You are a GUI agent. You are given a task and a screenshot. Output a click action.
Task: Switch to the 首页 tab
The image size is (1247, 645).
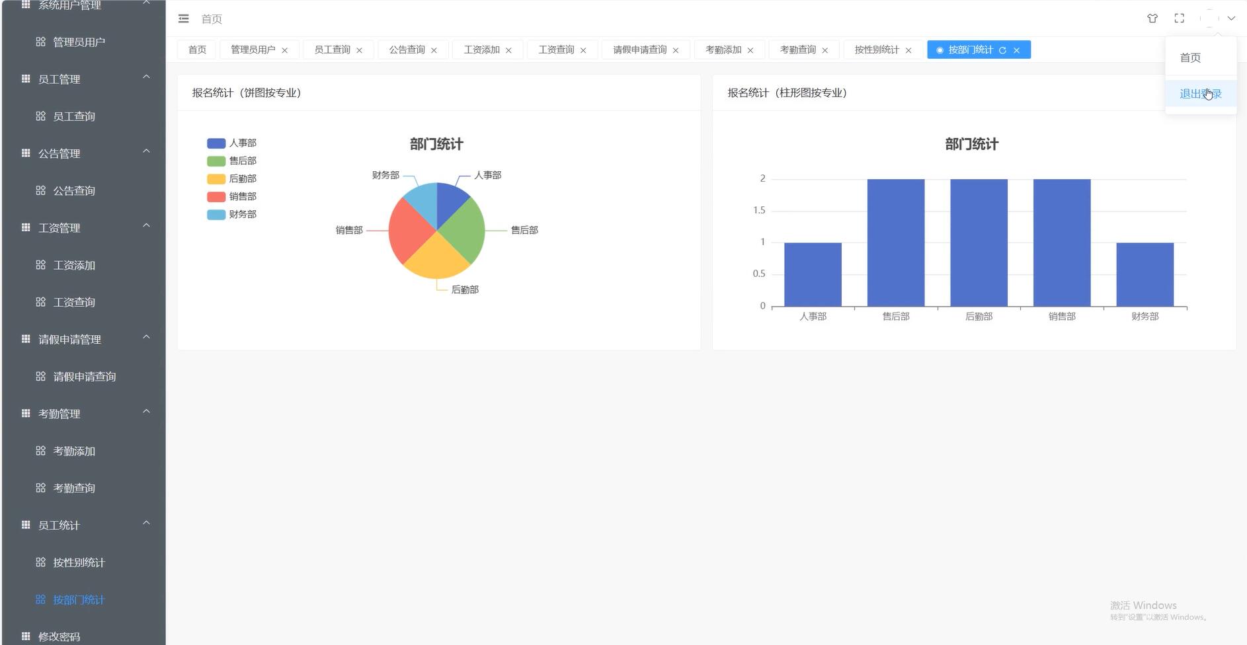click(x=197, y=50)
